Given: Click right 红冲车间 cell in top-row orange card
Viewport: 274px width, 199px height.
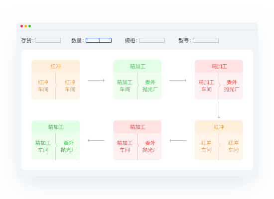Looking at the screenshot, I should click(70, 86).
